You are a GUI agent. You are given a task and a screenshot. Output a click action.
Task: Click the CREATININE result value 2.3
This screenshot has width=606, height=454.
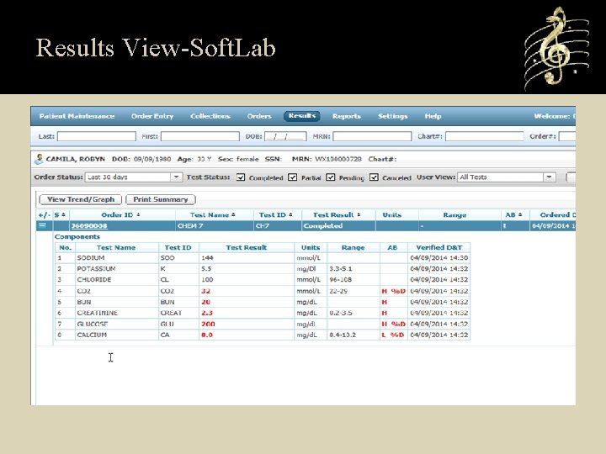(x=207, y=313)
